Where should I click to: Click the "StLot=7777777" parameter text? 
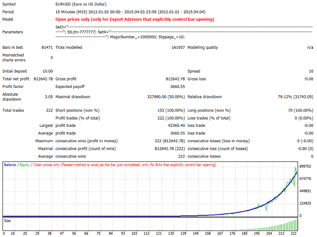[x=81, y=32]
